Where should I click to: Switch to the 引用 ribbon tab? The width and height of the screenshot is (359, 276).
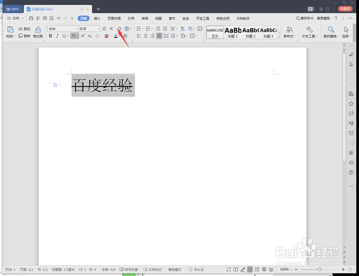tap(131, 19)
